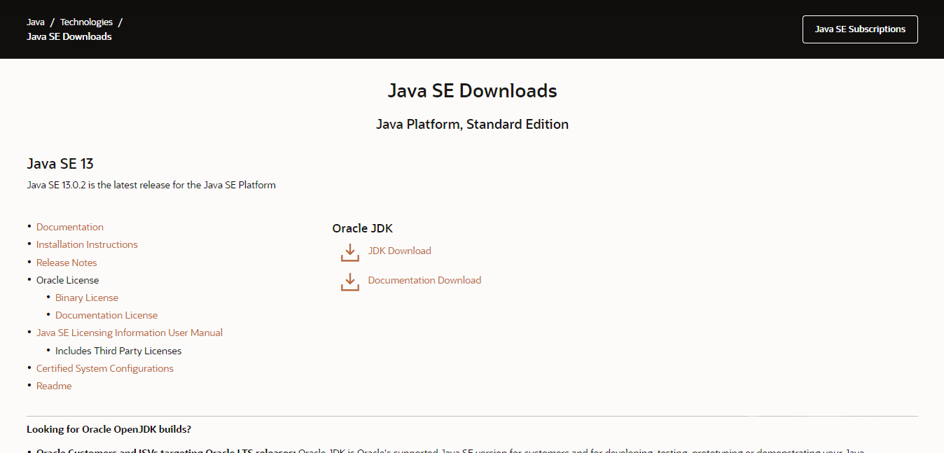Navigate to Java via the breadcrumb
The height and width of the screenshot is (453, 944).
coord(36,22)
